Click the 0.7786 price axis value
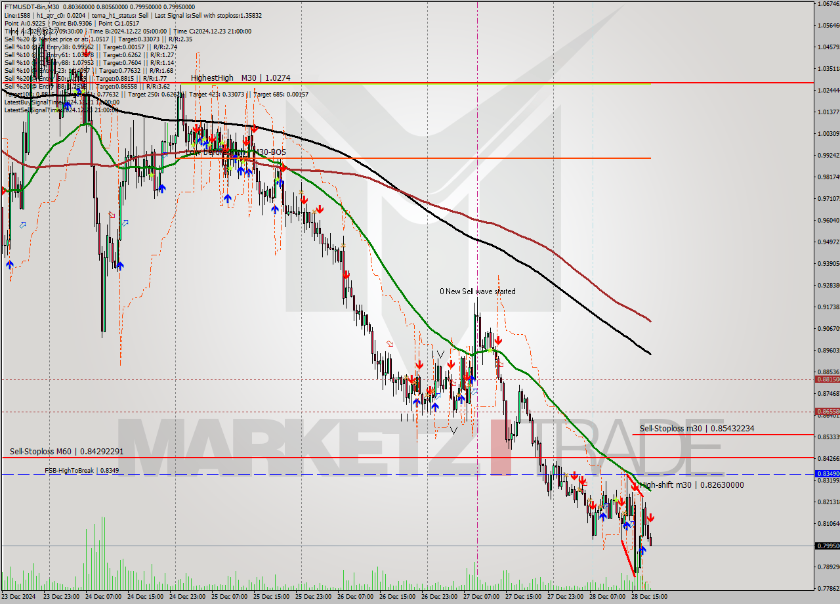 pos(828,588)
